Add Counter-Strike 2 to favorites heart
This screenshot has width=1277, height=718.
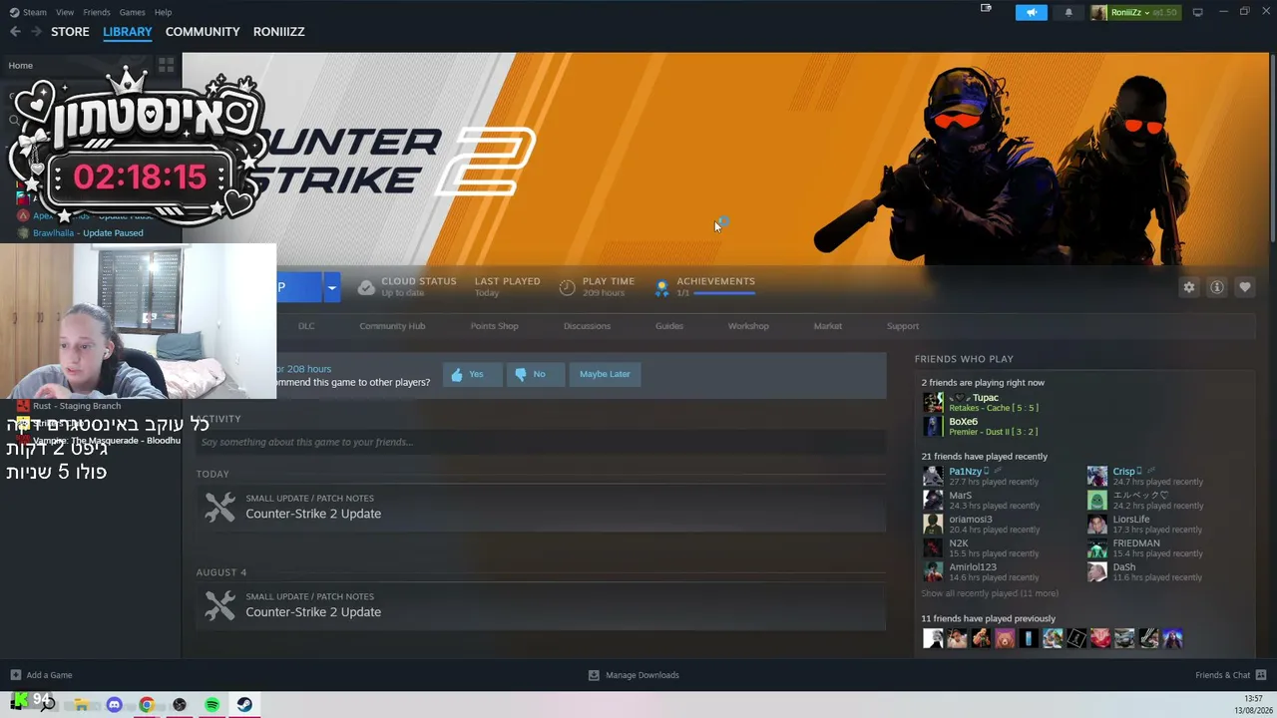coord(1245,287)
